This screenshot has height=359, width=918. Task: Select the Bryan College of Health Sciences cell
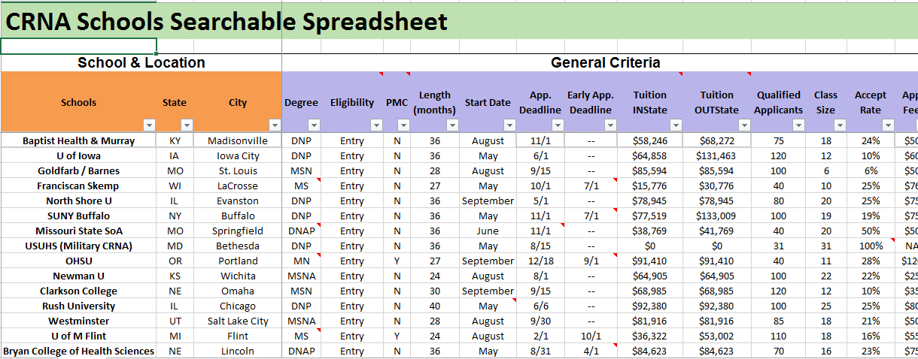(78, 351)
